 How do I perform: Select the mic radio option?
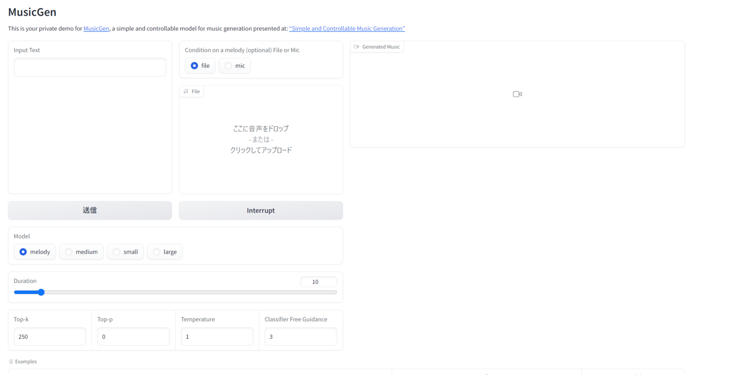coord(229,66)
